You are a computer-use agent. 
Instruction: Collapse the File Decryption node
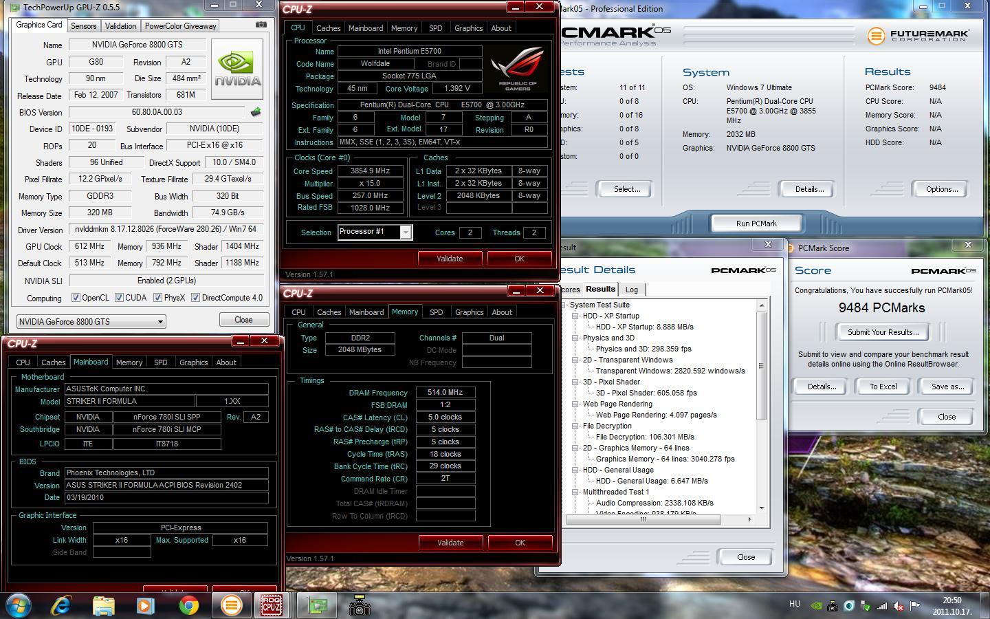pyautogui.click(x=575, y=426)
